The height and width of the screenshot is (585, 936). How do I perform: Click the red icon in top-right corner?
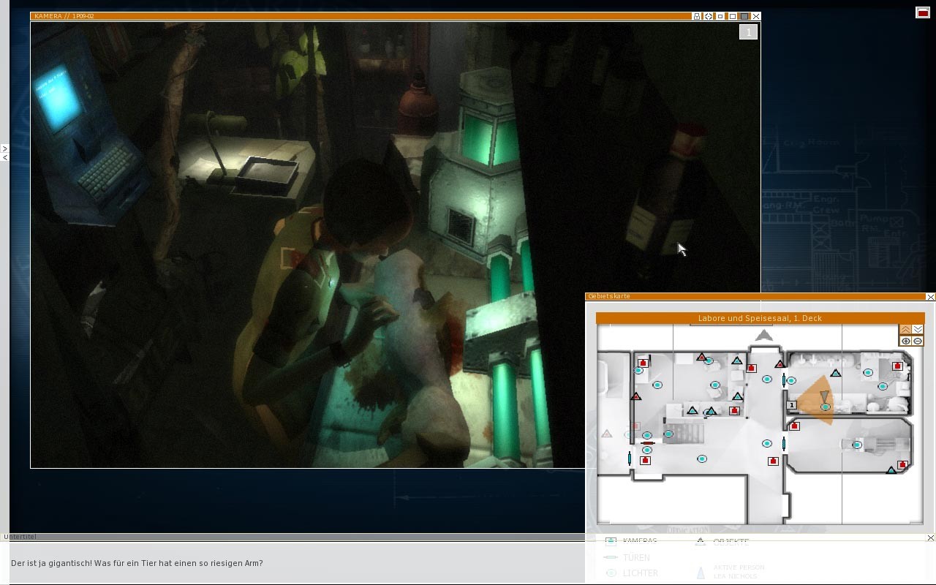click(x=922, y=12)
